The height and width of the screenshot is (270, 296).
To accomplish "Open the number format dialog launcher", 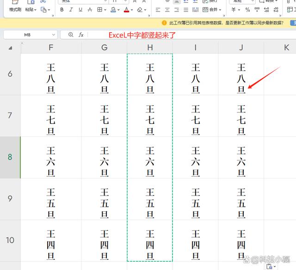I will pyautogui.click(x=280, y=15).
